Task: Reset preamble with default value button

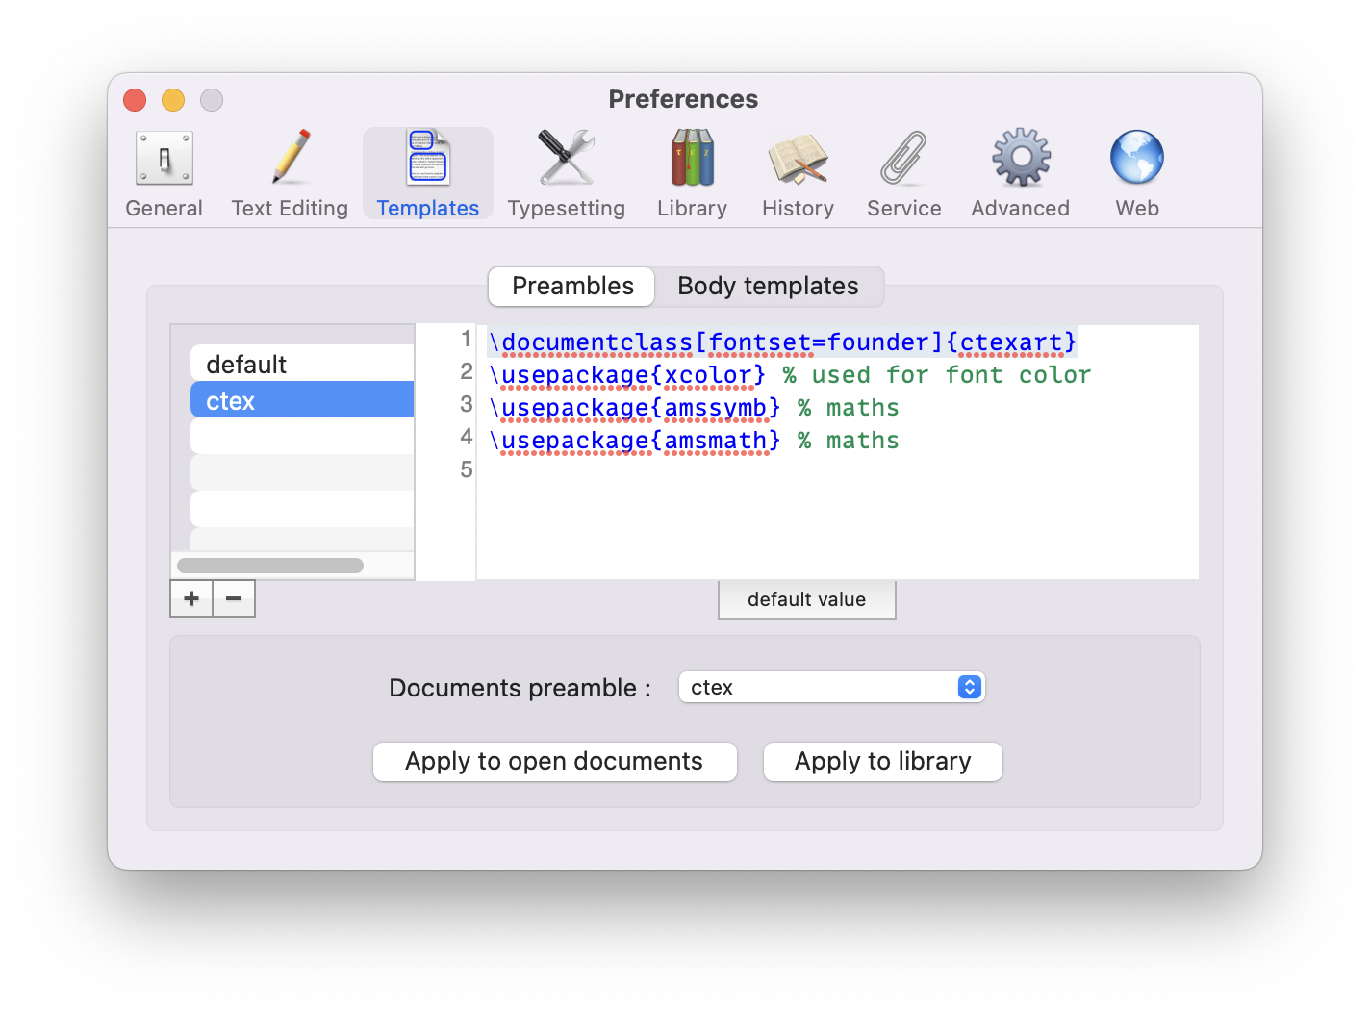Action: click(x=806, y=599)
